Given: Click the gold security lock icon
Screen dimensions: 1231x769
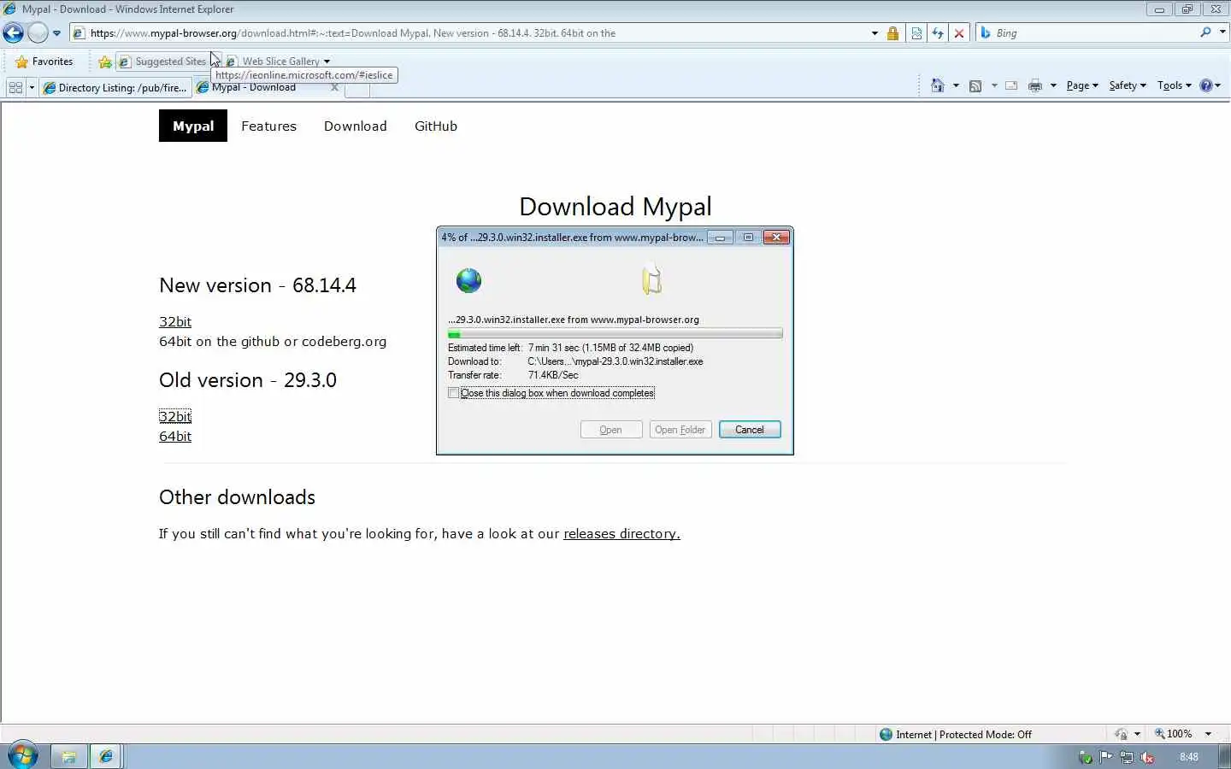Looking at the screenshot, I should [892, 33].
